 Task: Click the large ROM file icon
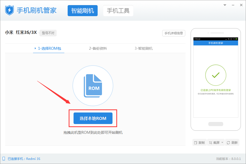pos(93,86)
